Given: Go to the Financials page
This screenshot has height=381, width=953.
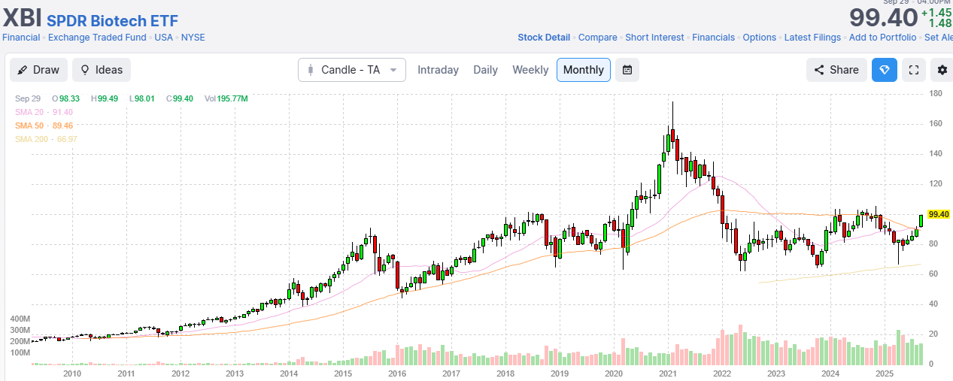Looking at the screenshot, I should tap(713, 38).
